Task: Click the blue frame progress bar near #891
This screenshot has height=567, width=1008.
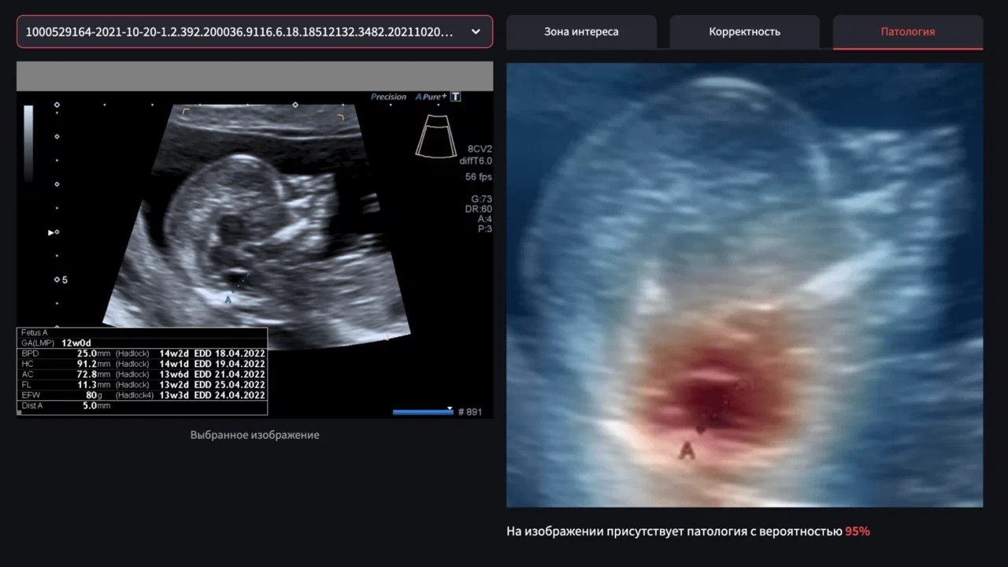Action: (x=423, y=412)
